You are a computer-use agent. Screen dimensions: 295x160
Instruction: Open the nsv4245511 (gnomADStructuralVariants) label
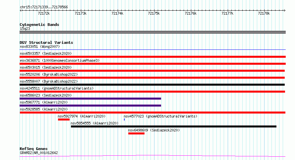click(57, 88)
